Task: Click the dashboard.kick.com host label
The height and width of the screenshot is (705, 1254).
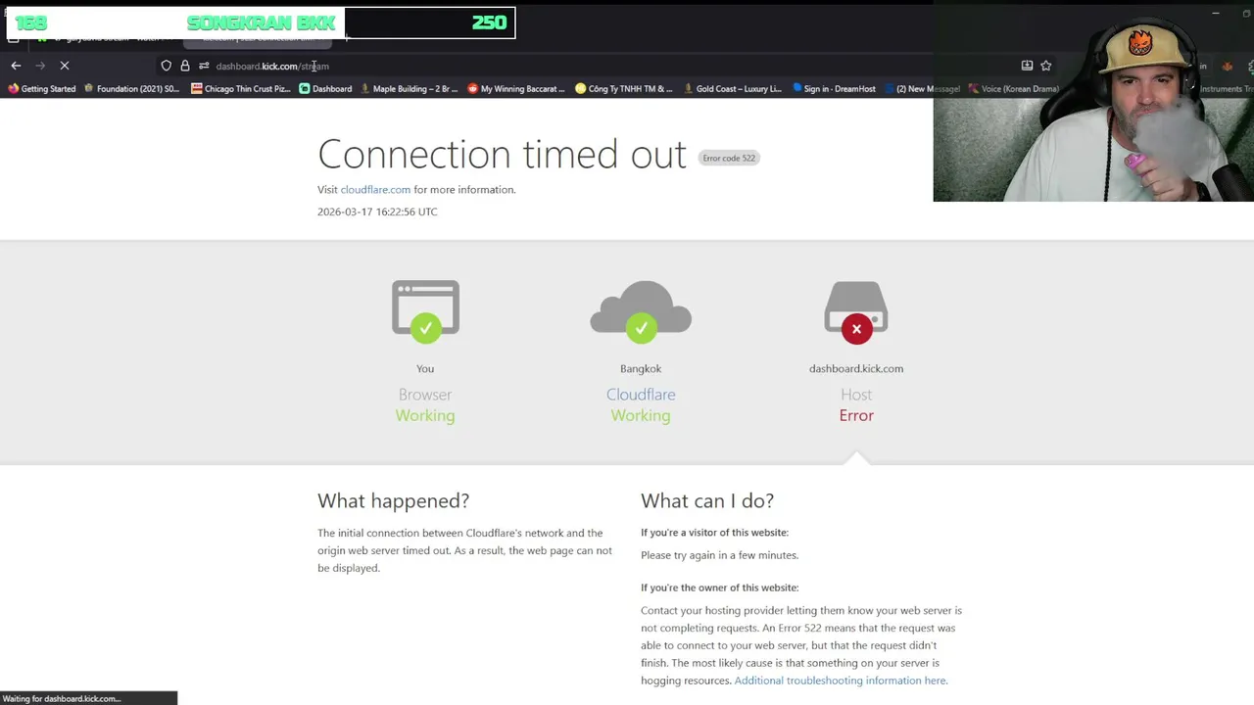Action: click(x=856, y=369)
